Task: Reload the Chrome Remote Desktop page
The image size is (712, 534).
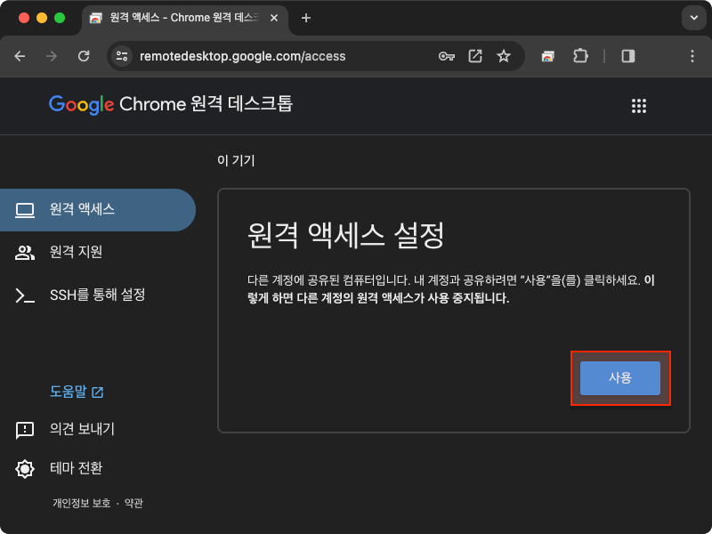Action: click(85, 55)
